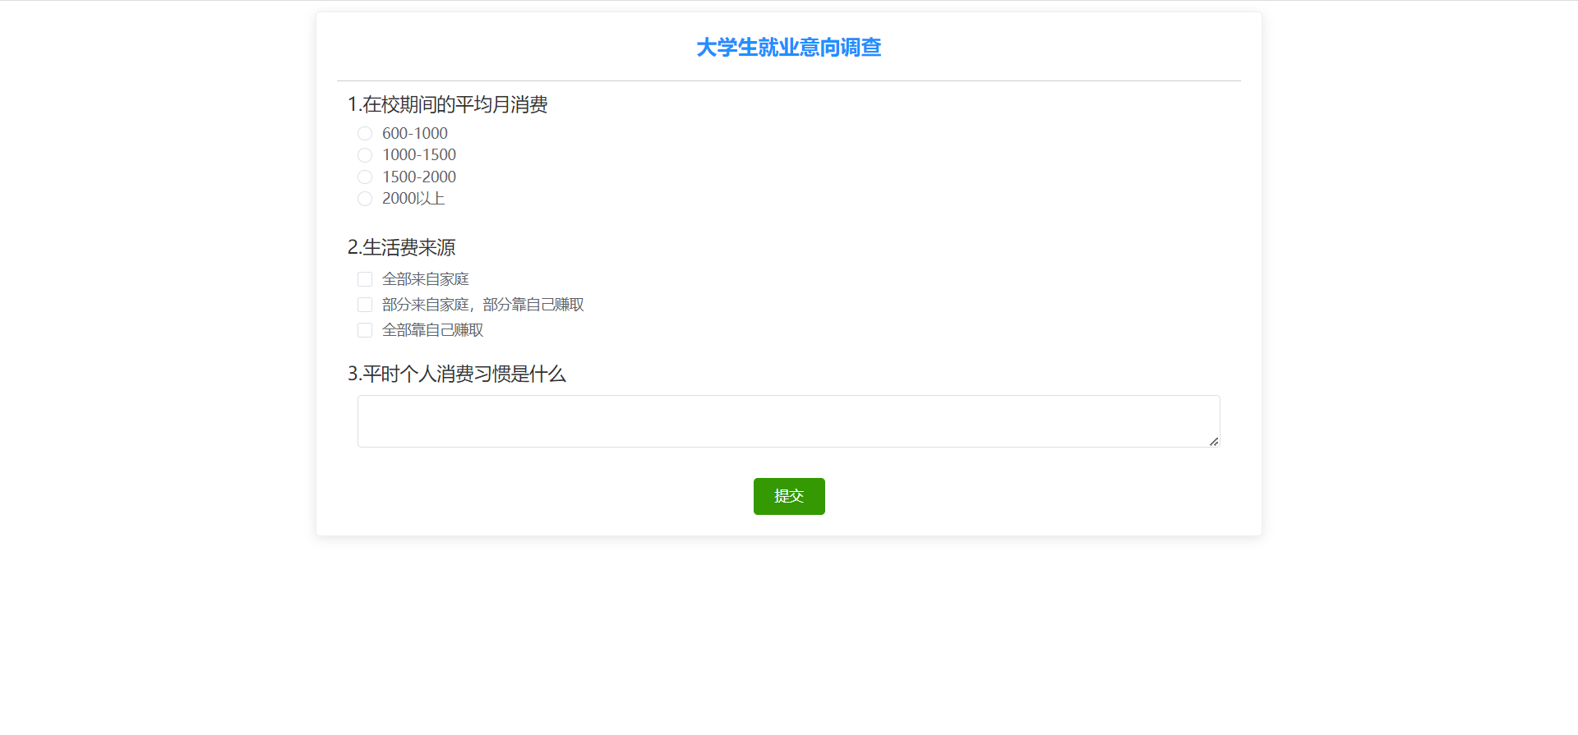
Task: Focus the consumption habits text area
Action: click(788, 421)
